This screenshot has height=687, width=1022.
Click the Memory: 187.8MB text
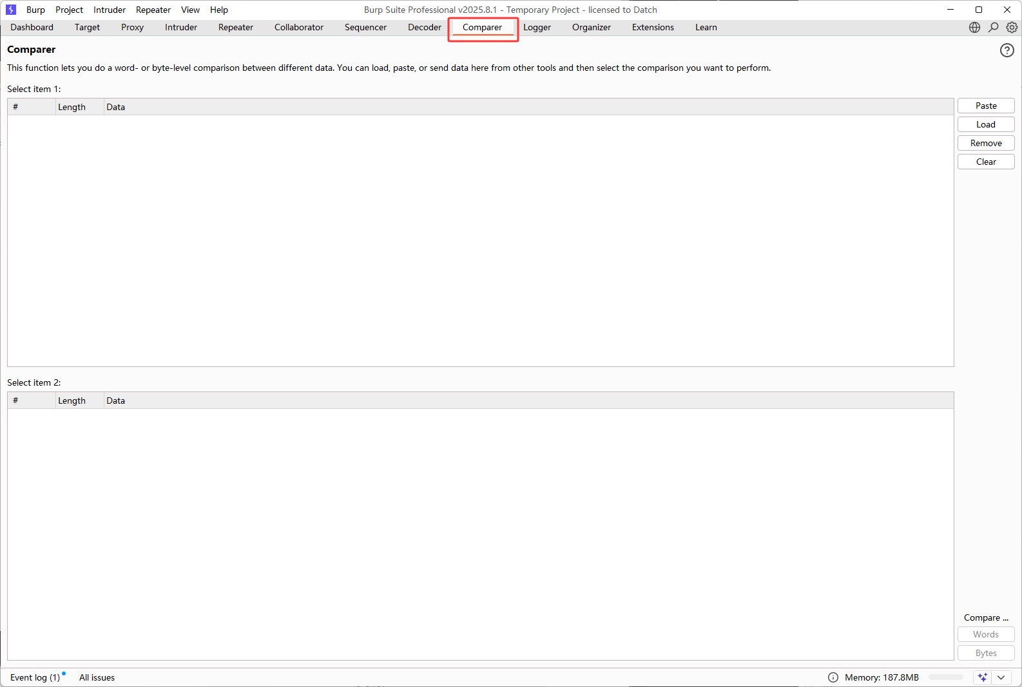[882, 677]
